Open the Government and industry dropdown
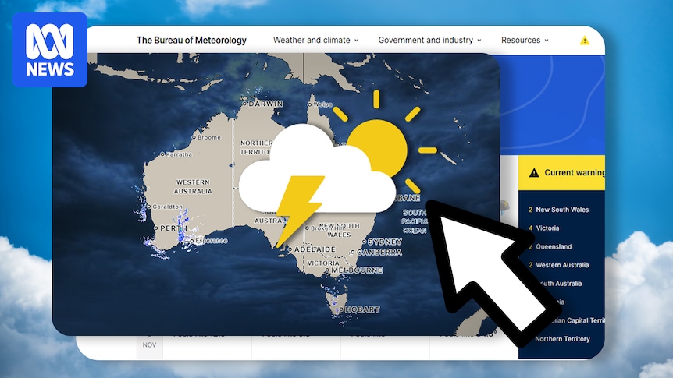 (429, 41)
